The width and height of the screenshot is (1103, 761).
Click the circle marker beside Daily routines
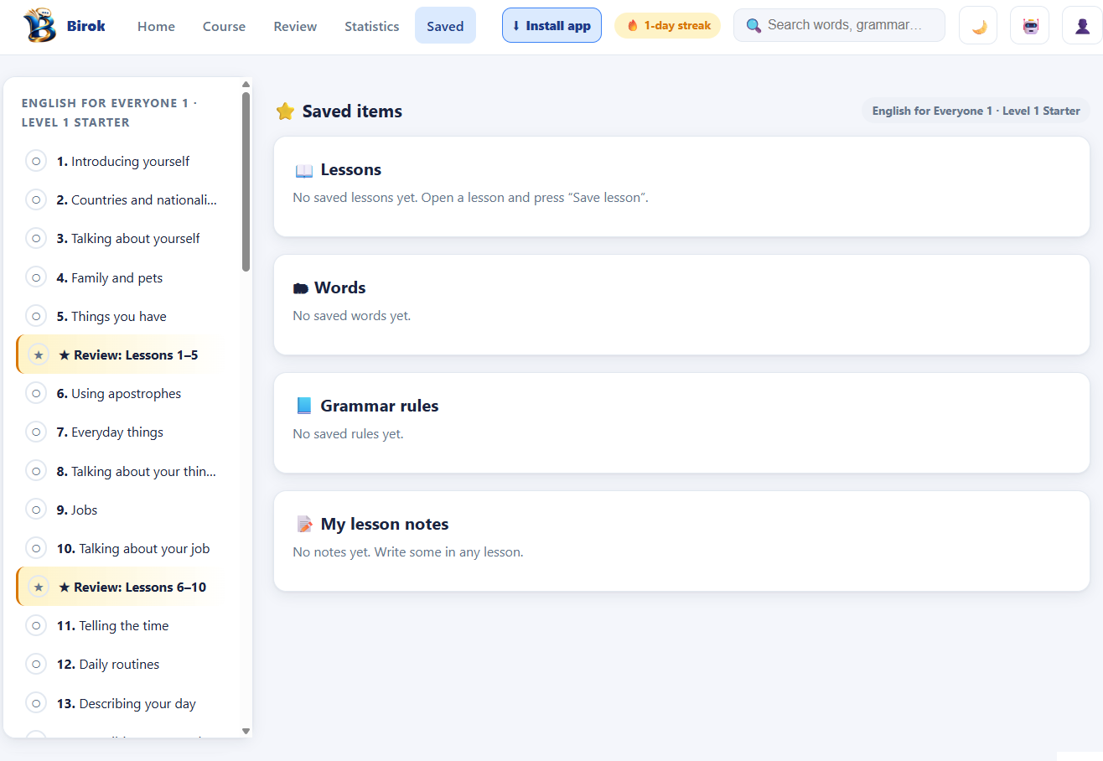(36, 664)
